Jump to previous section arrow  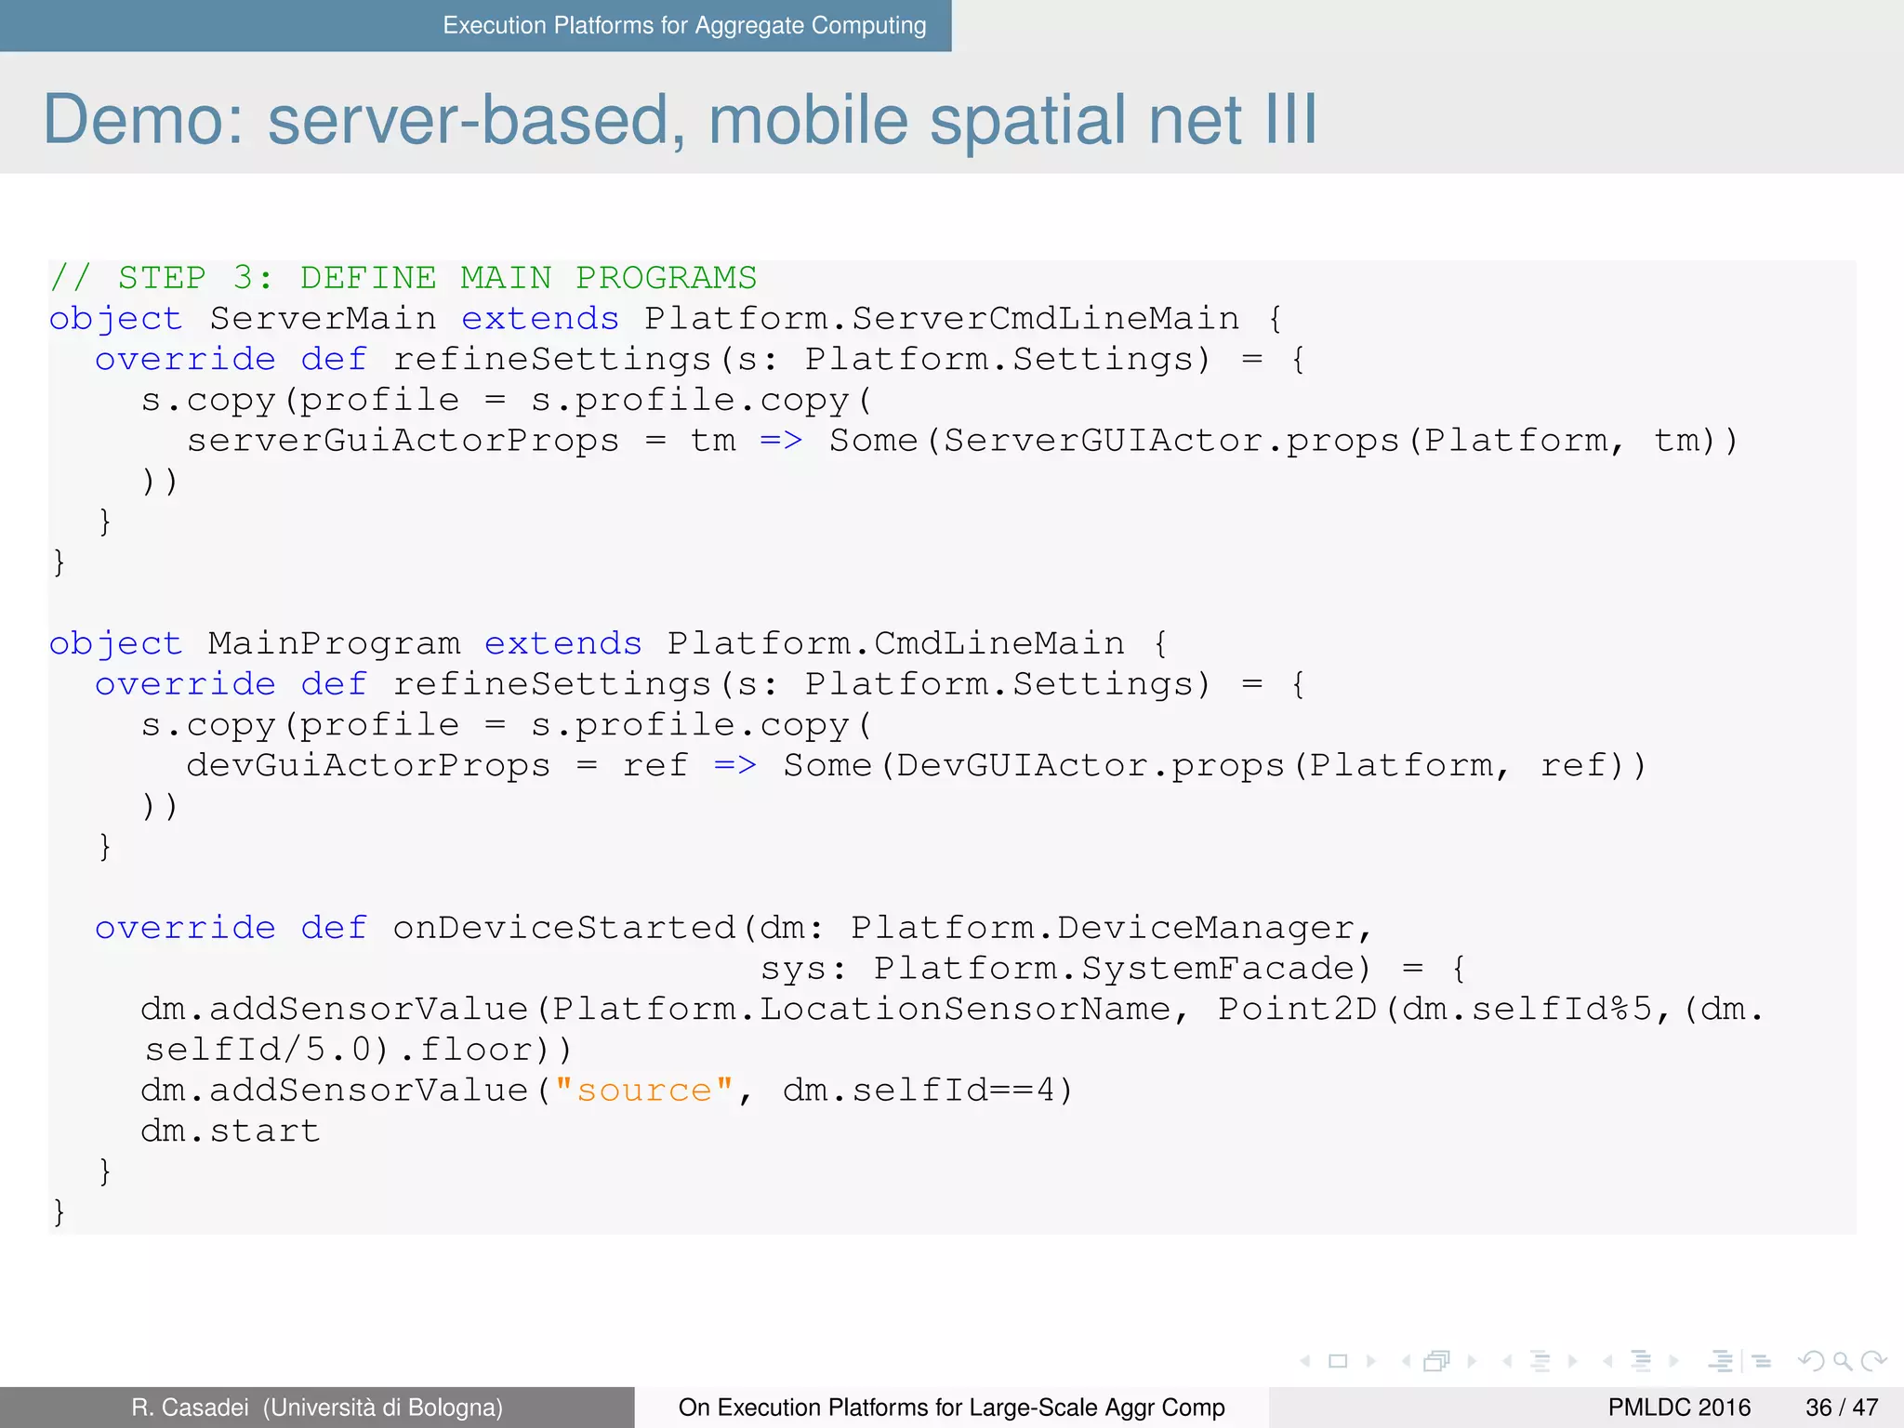[x=1607, y=1361]
